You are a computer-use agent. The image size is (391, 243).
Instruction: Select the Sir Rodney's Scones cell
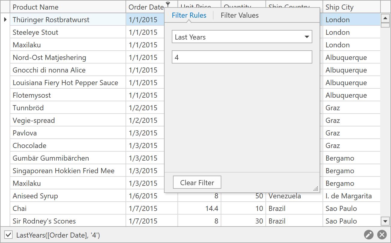coord(44,221)
